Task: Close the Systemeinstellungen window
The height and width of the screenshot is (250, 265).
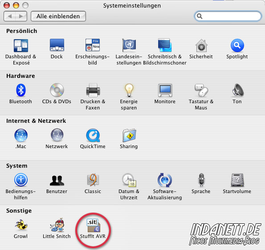Action: tap(7, 5)
